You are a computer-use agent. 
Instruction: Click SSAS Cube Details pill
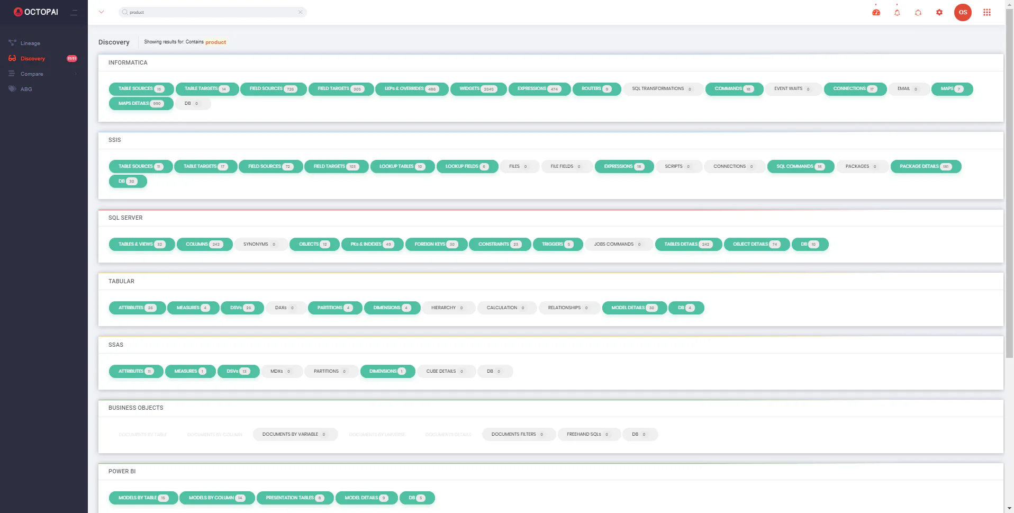[446, 372]
